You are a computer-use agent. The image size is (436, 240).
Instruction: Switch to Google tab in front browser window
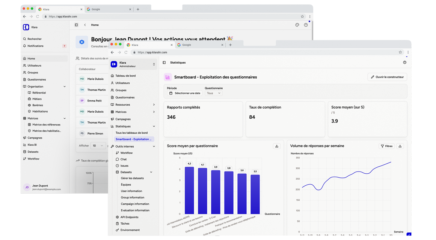(200, 45)
